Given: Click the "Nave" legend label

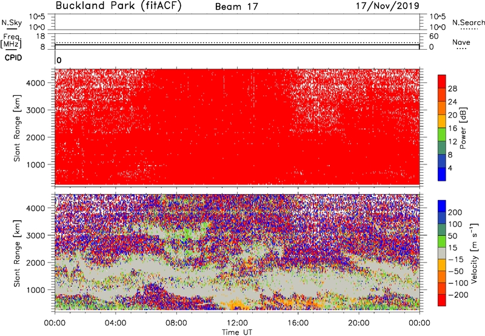Looking at the screenshot, I should [x=461, y=42].
